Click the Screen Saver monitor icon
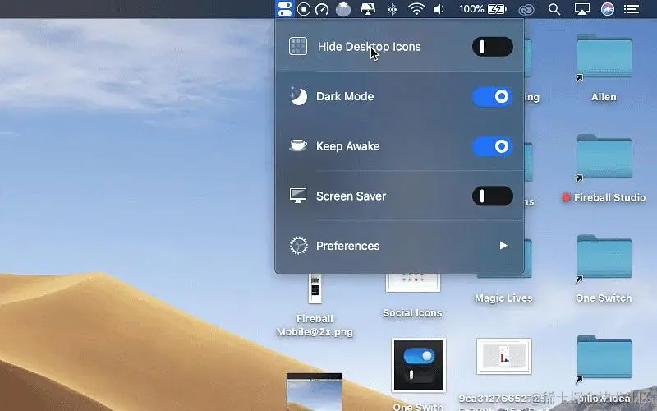Screen dimensions: 657x411 [x=298, y=196]
